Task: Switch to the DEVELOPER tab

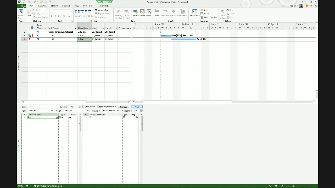Action: (88, 6)
